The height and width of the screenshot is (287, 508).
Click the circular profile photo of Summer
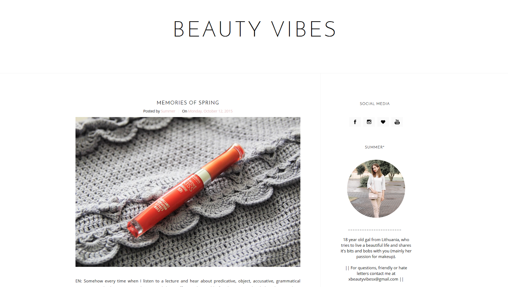[x=376, y=189]
